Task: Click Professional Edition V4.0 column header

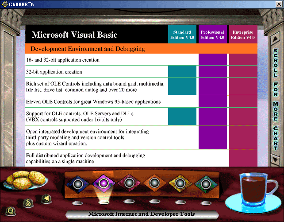Action: click(x=212, y=35)
